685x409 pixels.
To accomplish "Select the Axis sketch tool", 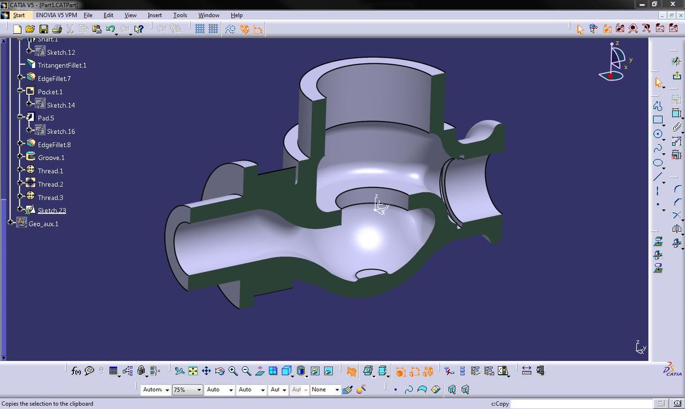I will click(658, 191).
